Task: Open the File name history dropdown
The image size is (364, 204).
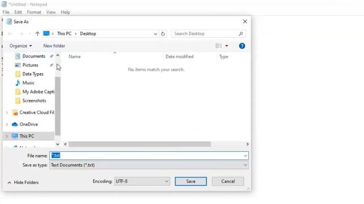Action: click(x=245, y=156)
